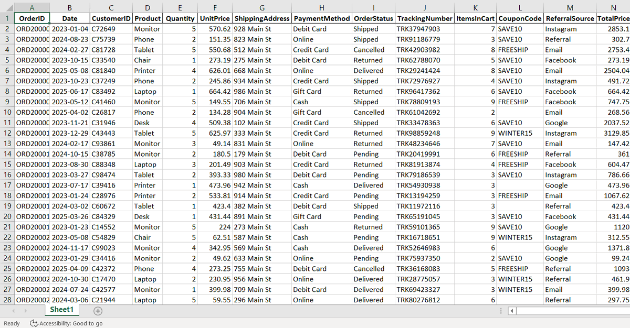Select the Chair cell in row 5
The height and width of the screenshot is (328, 630).
[148, 60]
